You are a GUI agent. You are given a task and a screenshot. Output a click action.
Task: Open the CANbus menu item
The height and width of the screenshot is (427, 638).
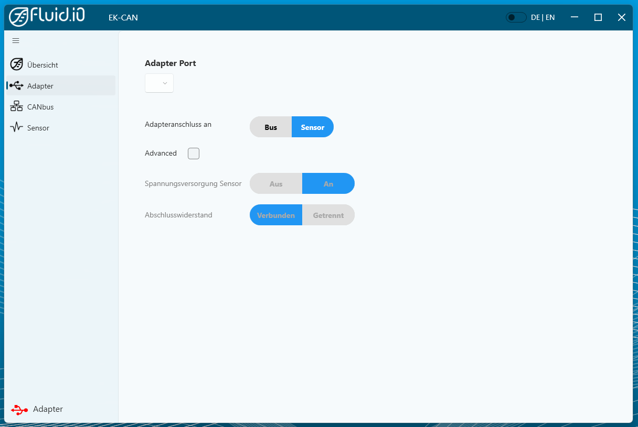(40, 107)
